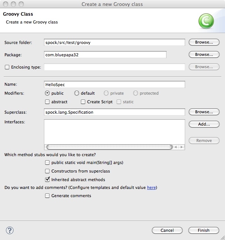Click the Package field com.bluepapa32

pyautogui.click(x=105, y=55)
